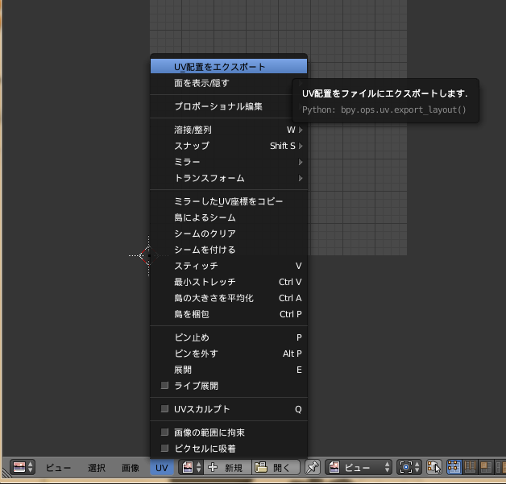Select ピンを外す entry
This screenshot has width=506, height=484.
coord(229,354)
